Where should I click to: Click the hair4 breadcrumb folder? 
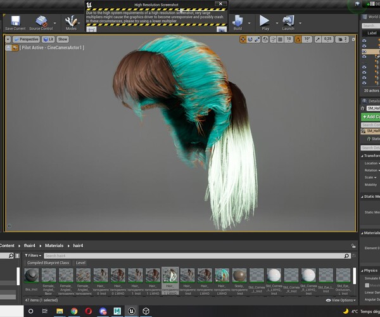78,246
